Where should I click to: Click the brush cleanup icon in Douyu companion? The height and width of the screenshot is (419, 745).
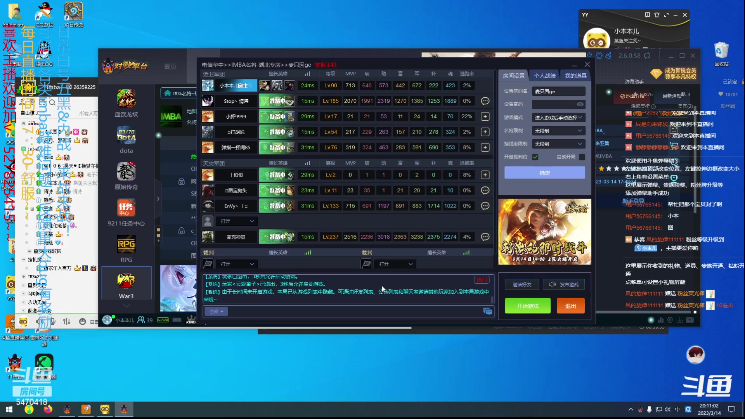click(608, 55)
